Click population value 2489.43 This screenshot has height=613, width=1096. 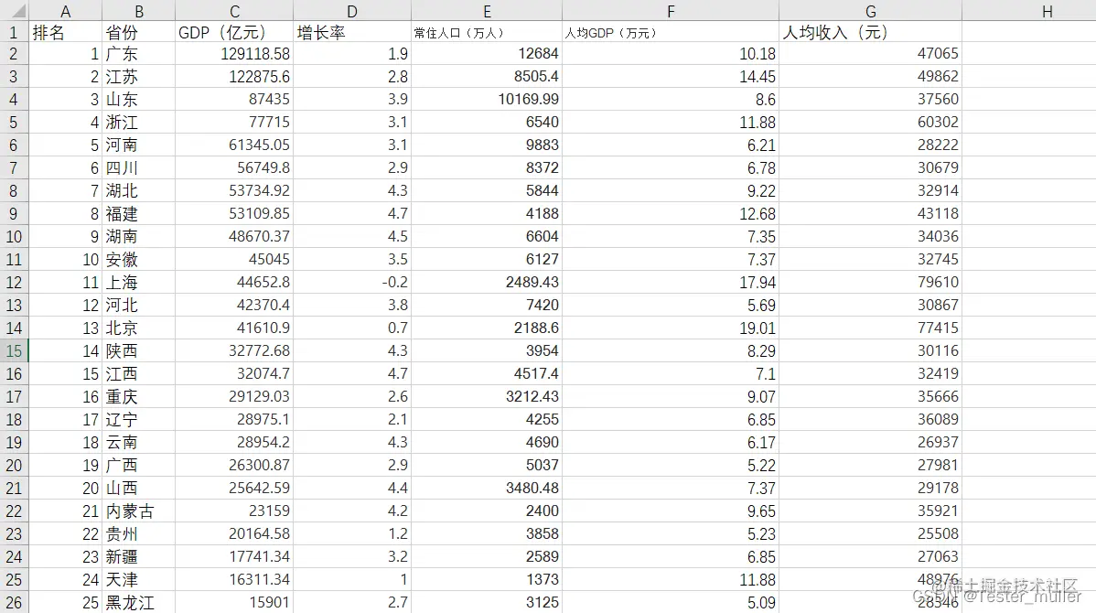click(487, 283)
